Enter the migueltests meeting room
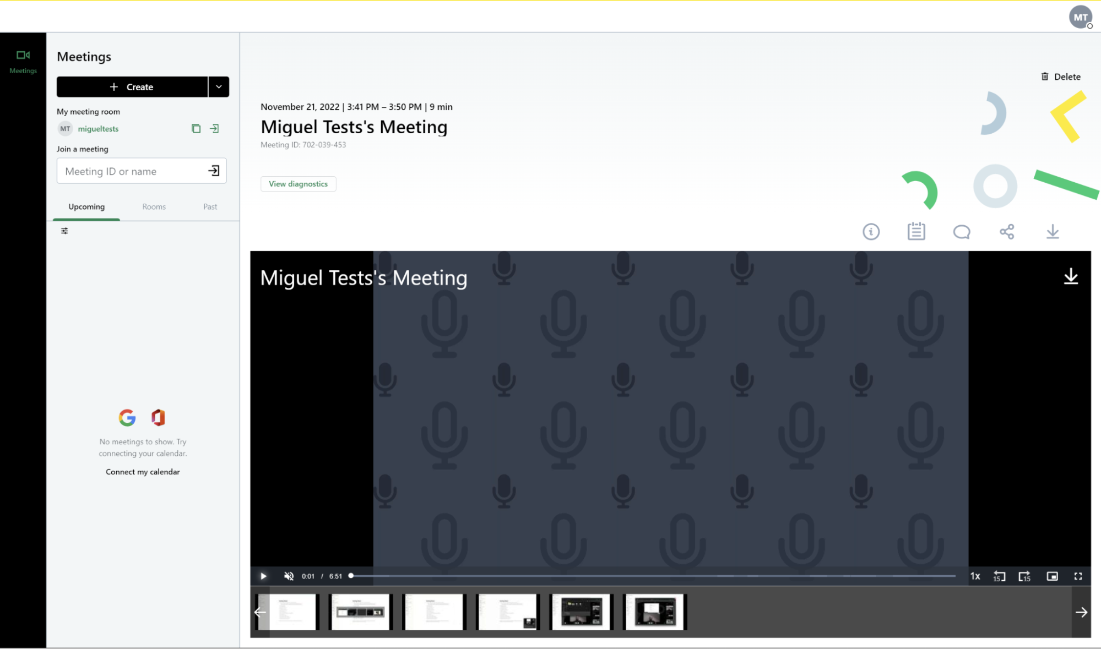Viewport: 1101px width, 649px height. 215,128
